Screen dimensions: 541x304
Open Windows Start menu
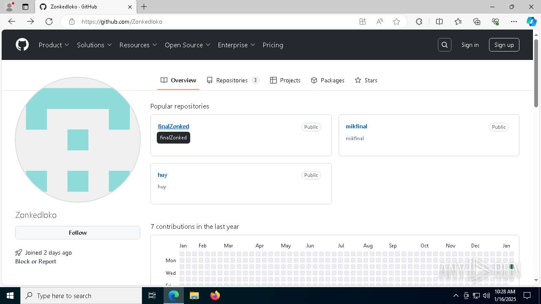point(10,296)
